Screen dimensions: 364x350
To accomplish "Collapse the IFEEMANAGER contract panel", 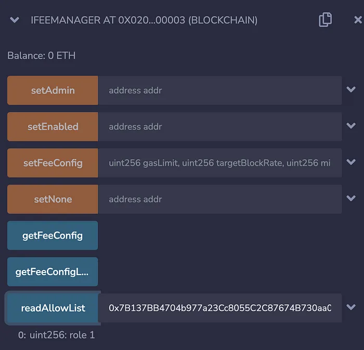I will pyautogui.click(x=15, y=20).
